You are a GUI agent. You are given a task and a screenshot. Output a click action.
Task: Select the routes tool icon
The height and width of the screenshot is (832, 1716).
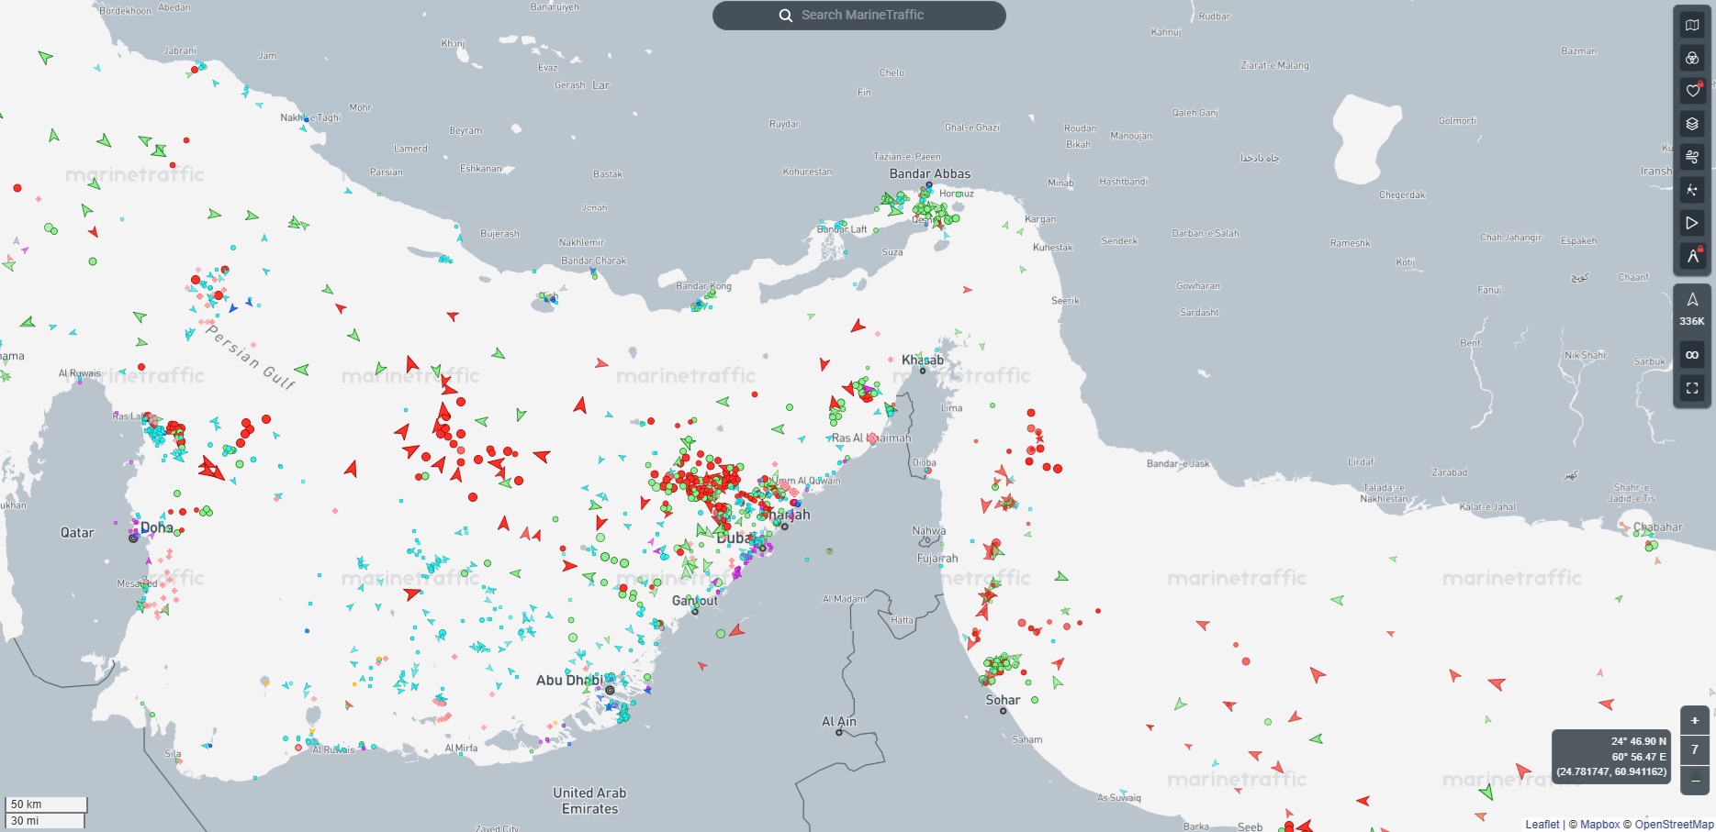click(1692, 189)
